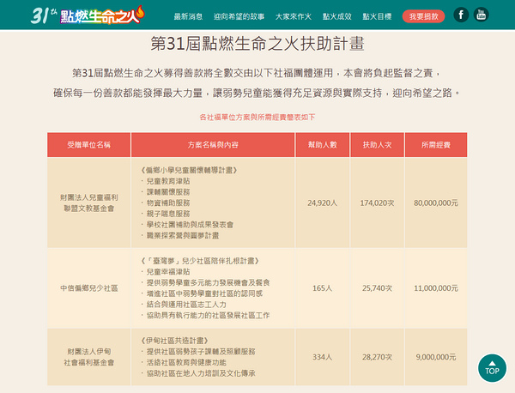Open 點火成效 menu item
The width and height of the screenshot is (515, 393).
point(337,16)
